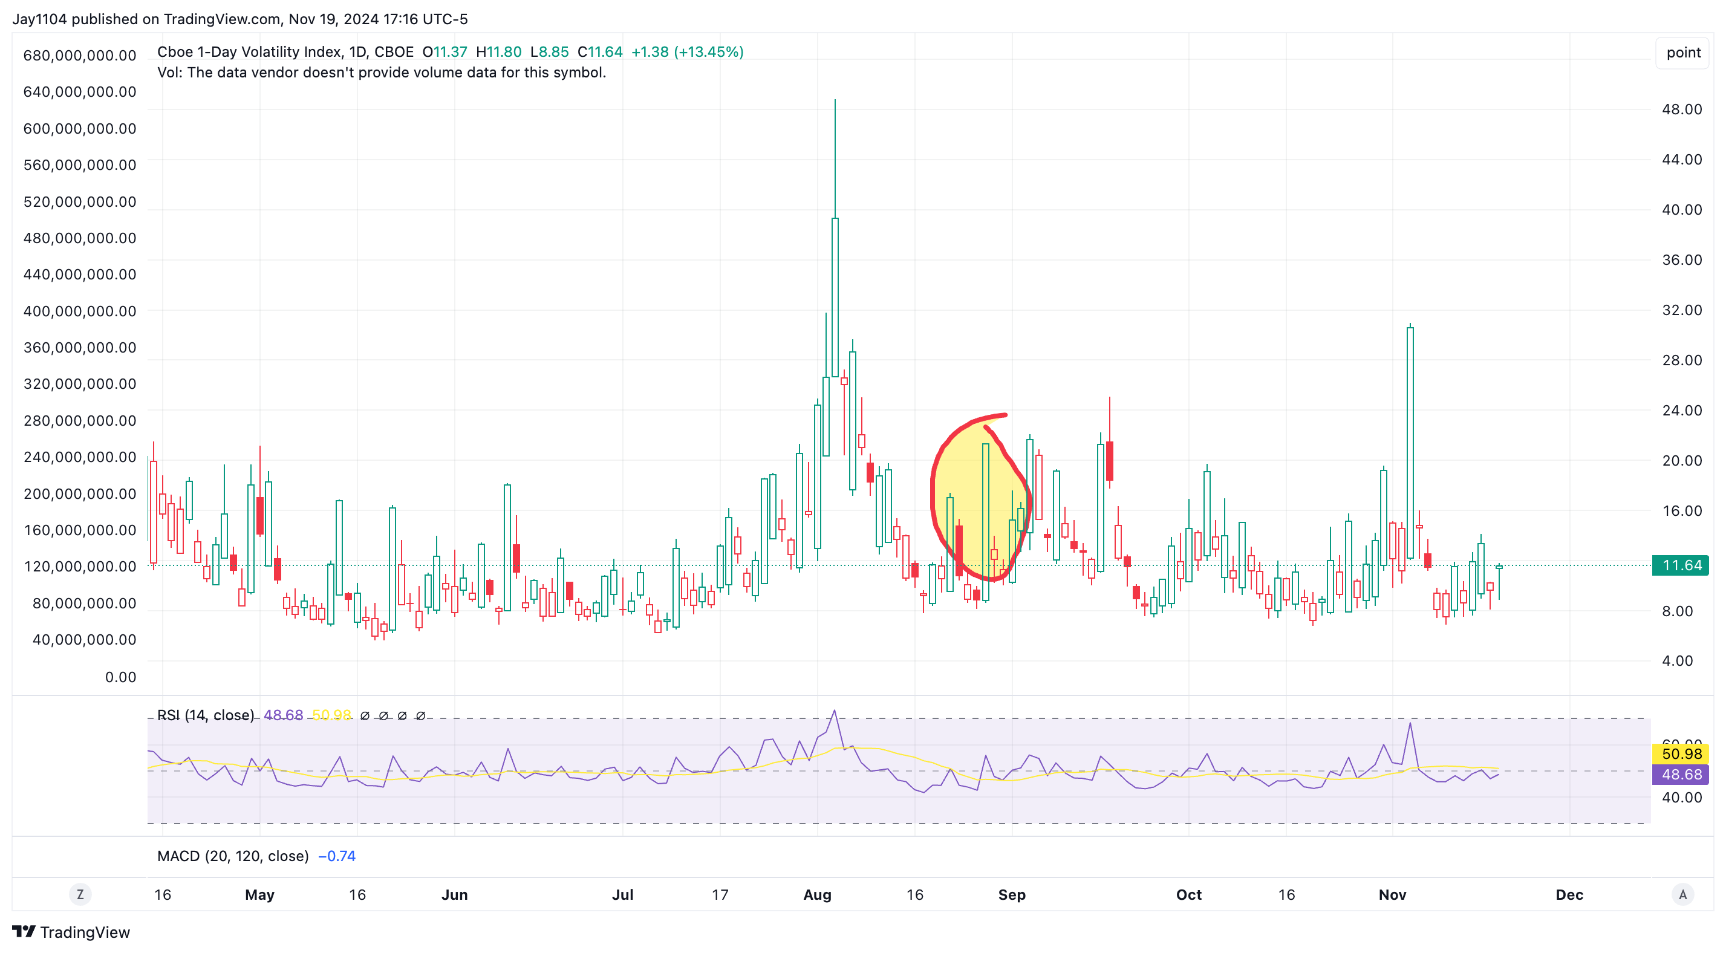Viewport: 1726px width, 953px height.
Task: Click the Jay1104 published header text
Action: click(x=240, y=19)
